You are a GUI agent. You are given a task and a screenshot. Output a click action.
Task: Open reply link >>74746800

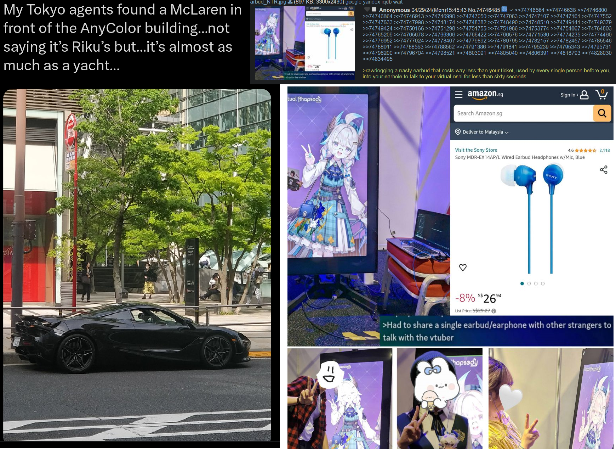592,10
